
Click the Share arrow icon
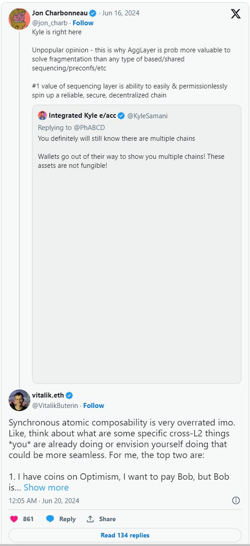click(x=90, y=519)
